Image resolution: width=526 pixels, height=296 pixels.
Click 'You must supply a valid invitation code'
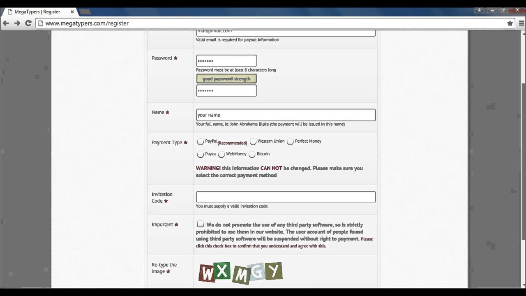[232, 206]
